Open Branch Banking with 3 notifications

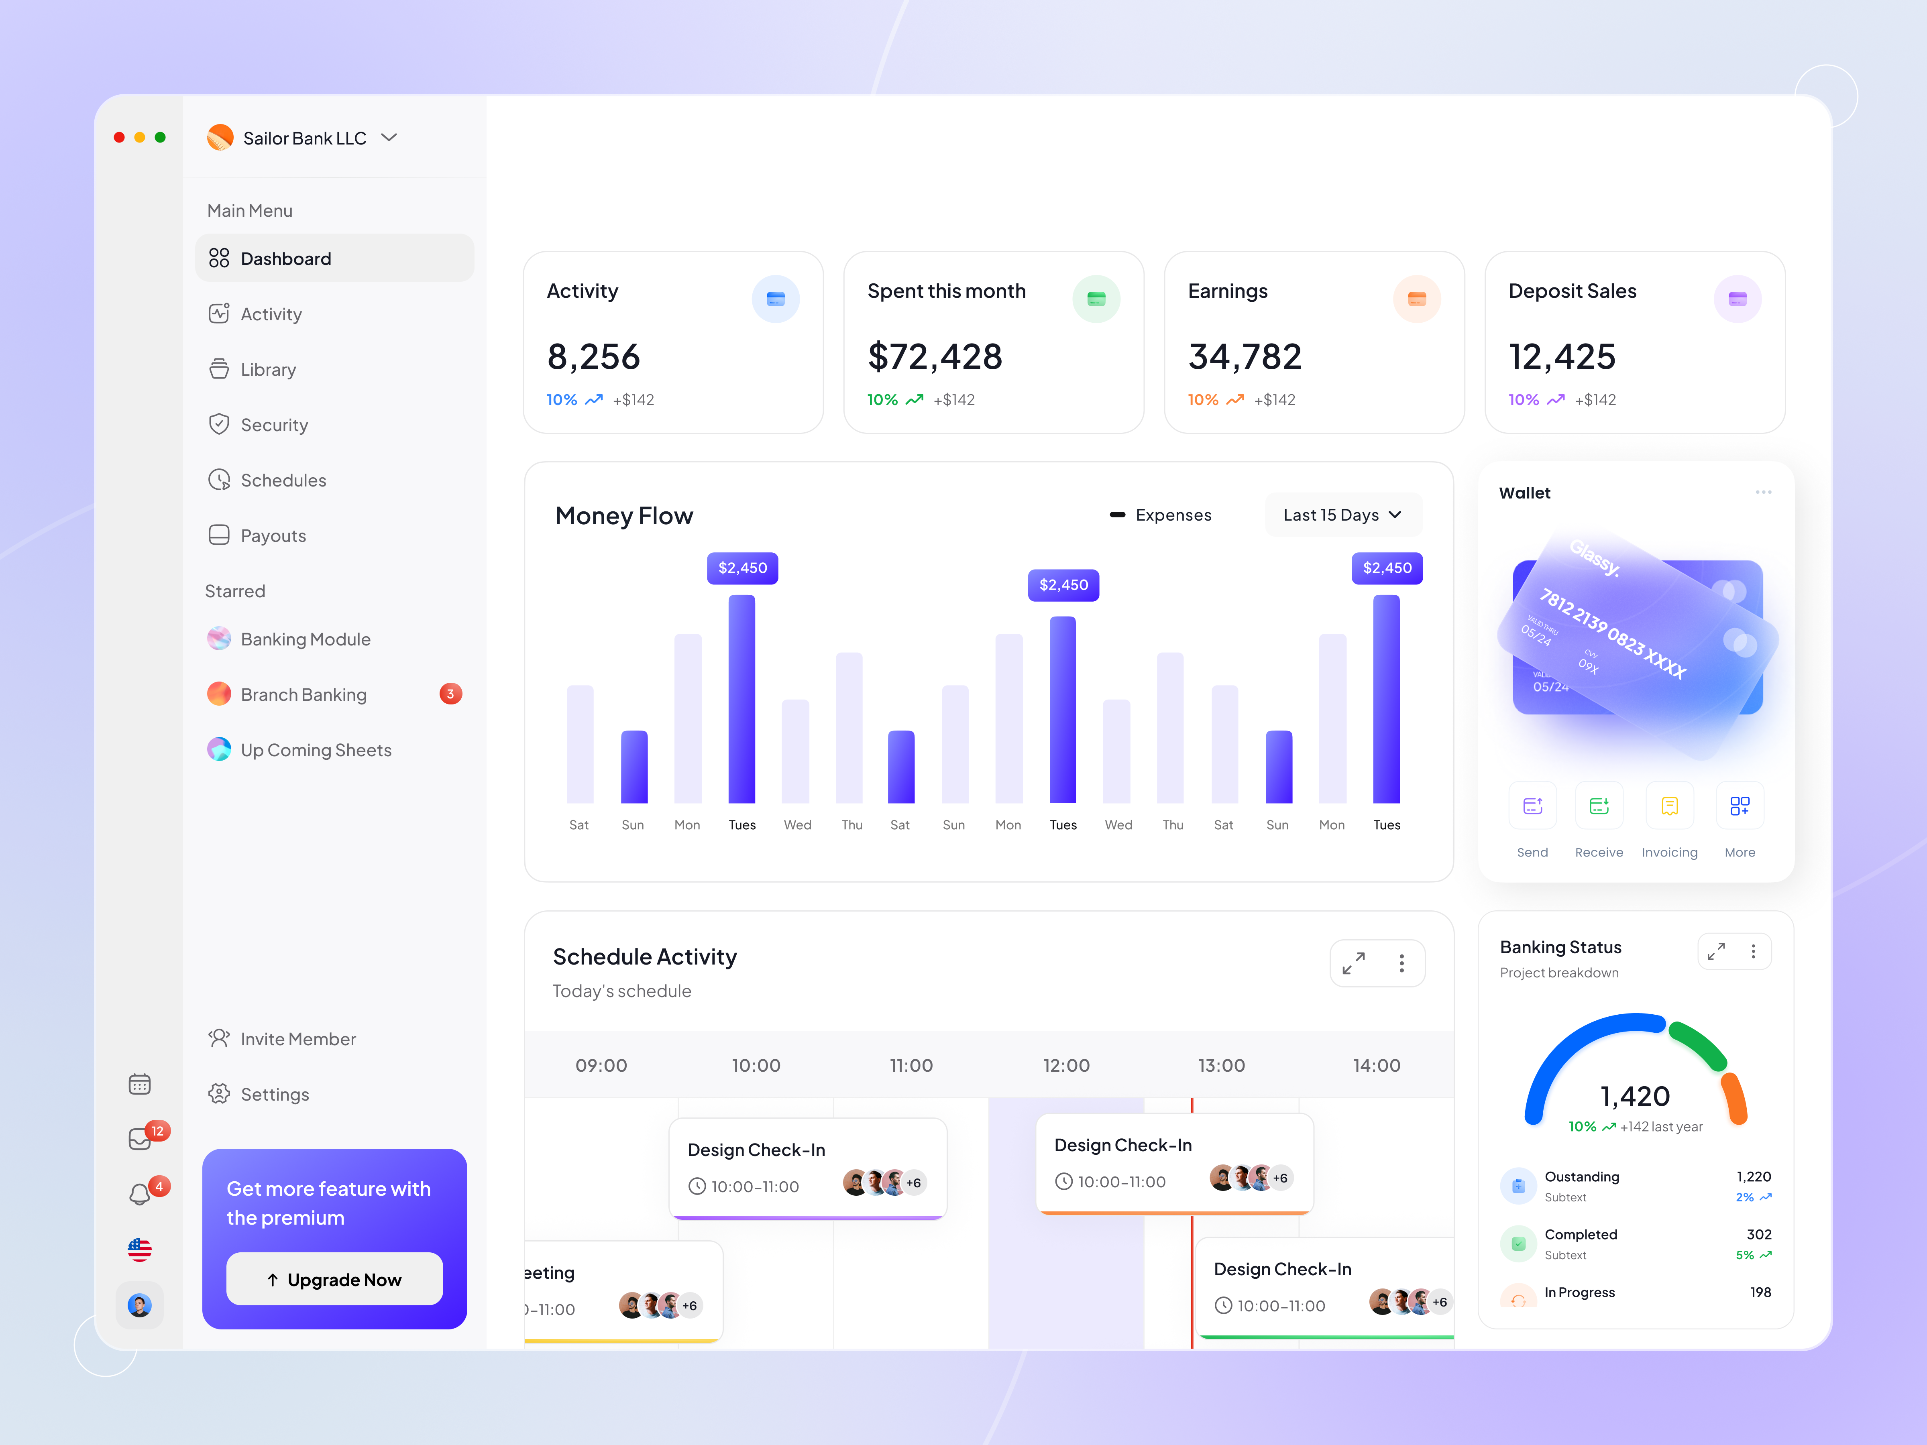[x=303, y=694]
